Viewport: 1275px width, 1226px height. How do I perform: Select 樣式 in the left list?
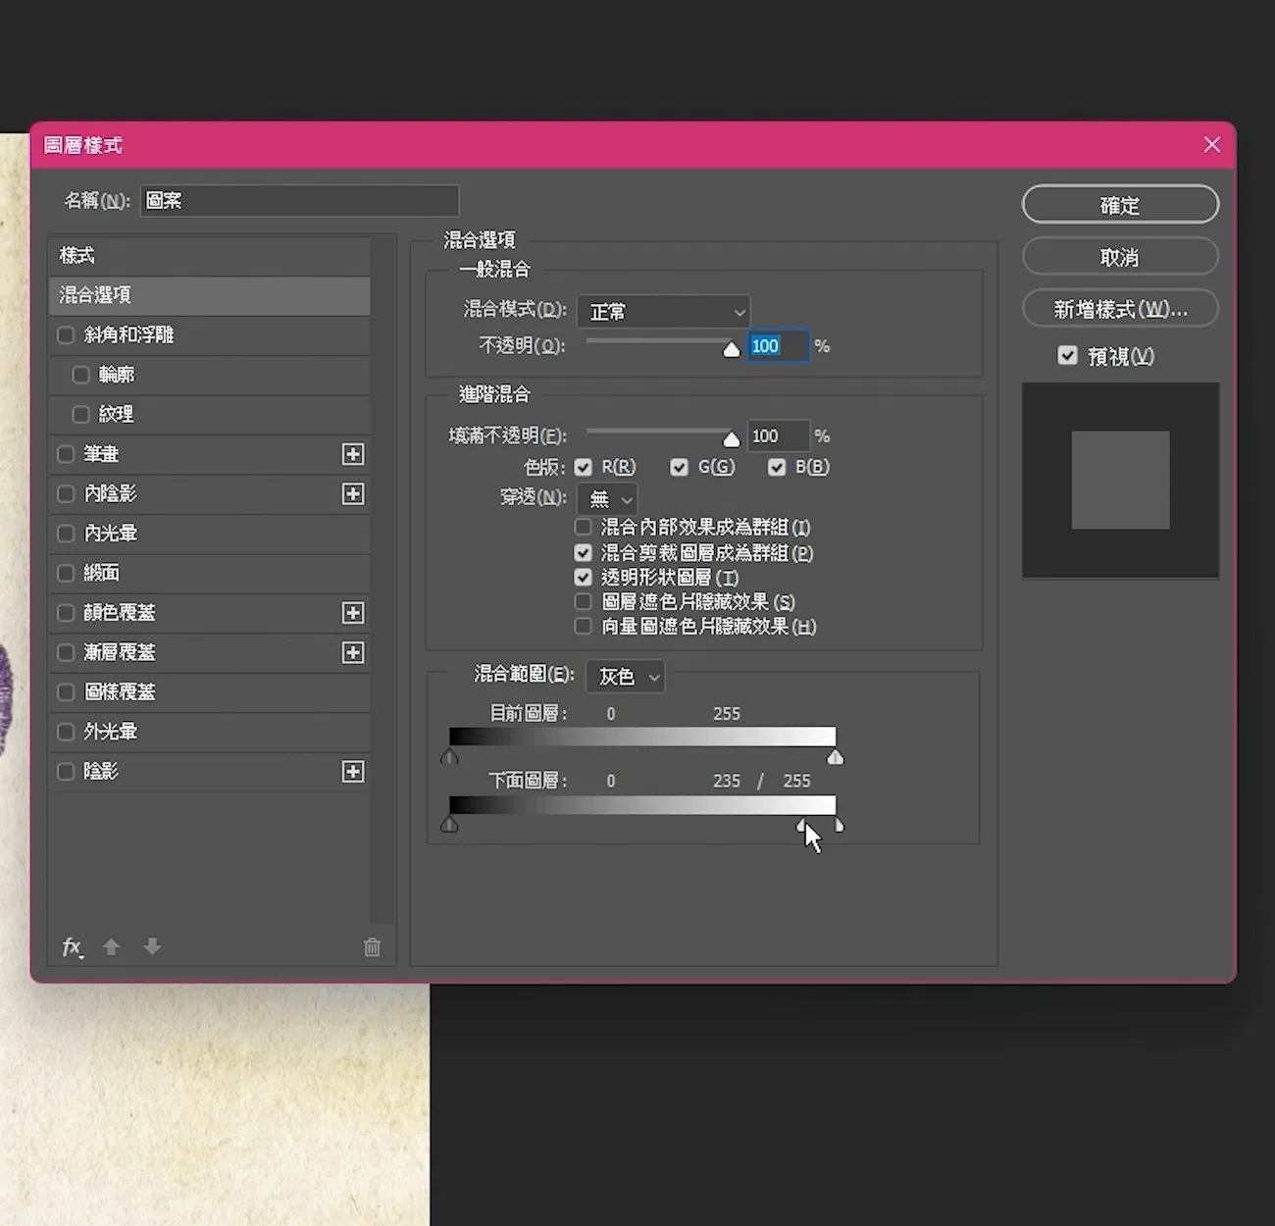[x=210, y=256]
